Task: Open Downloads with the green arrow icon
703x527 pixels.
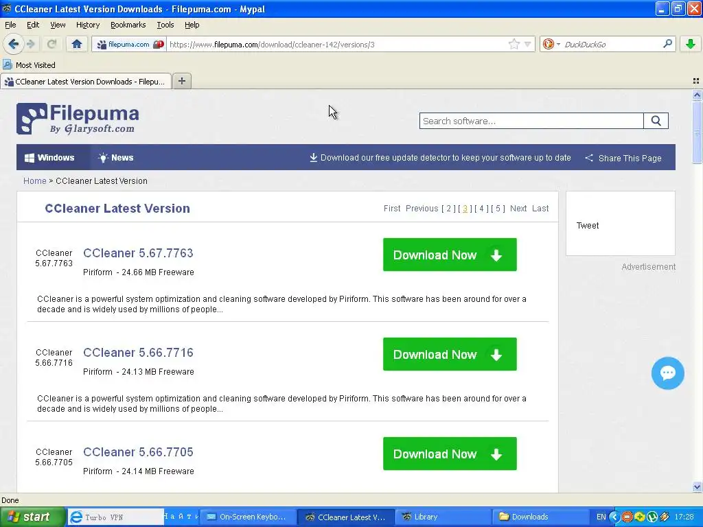Action: [691, 44]
